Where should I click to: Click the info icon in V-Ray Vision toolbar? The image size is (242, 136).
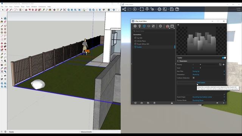click(135, 9)
